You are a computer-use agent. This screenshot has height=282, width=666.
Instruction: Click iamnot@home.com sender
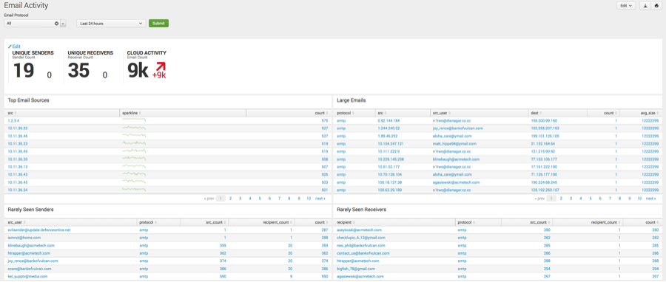(24, 238)
